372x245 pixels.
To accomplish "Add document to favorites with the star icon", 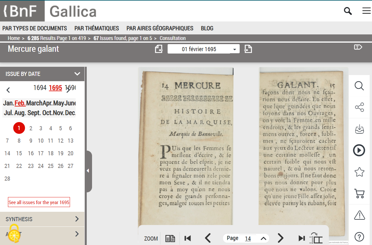I will click(x=359, y=172).
